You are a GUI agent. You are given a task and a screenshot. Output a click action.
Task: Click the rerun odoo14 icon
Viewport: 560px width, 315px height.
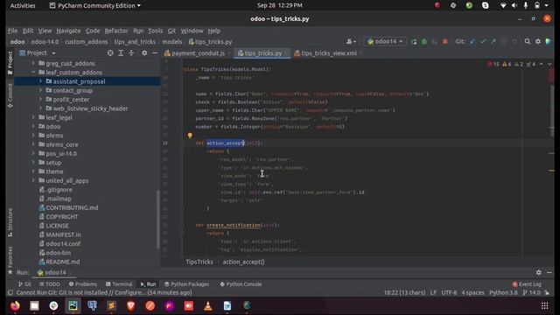tap(414, 42)
